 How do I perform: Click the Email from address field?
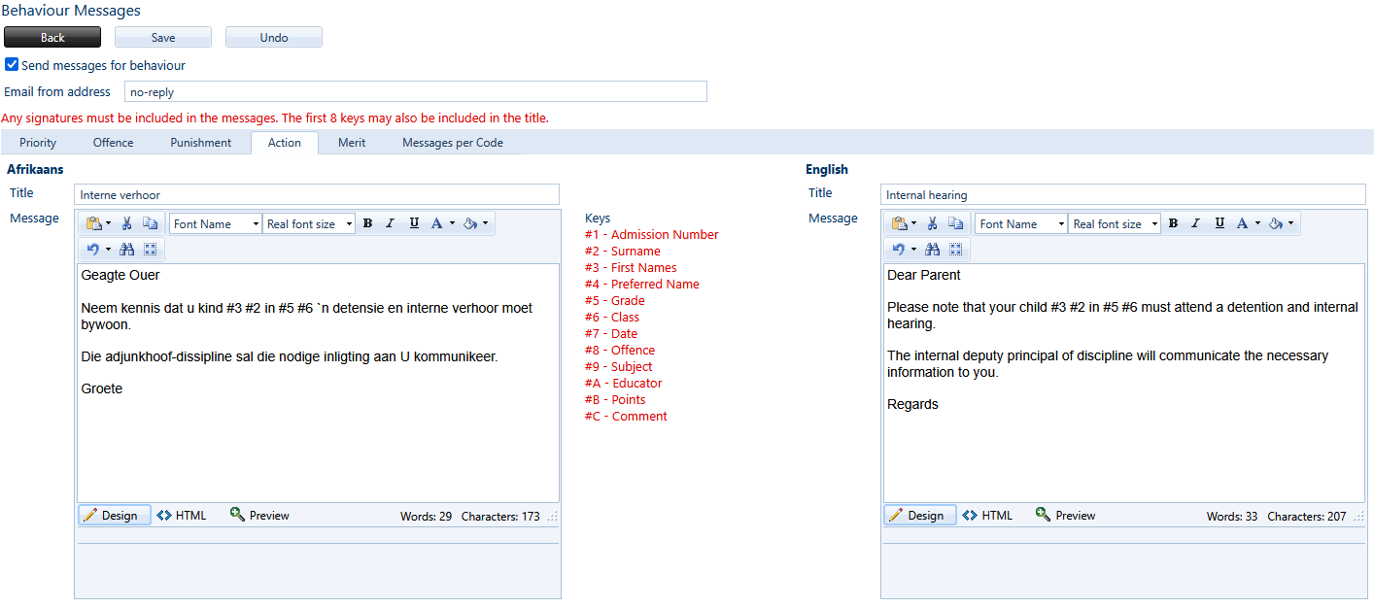pos(416,91)
